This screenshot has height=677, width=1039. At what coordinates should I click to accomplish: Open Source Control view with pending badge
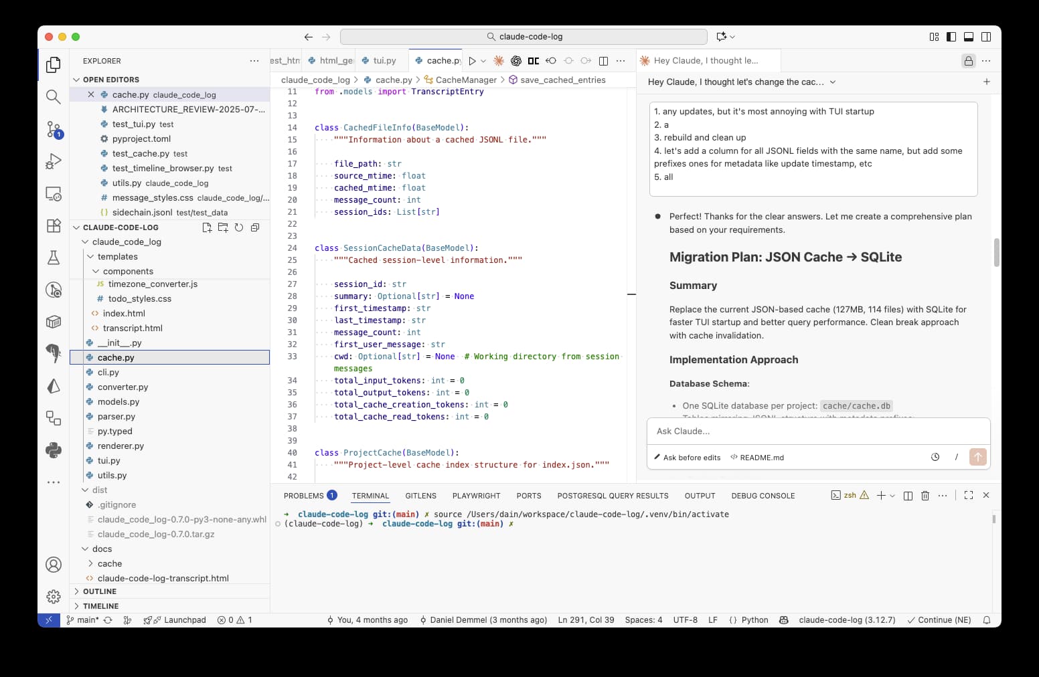tap(54, 129)
